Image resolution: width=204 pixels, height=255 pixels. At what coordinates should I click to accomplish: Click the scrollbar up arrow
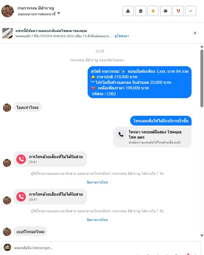coord(202,47)
